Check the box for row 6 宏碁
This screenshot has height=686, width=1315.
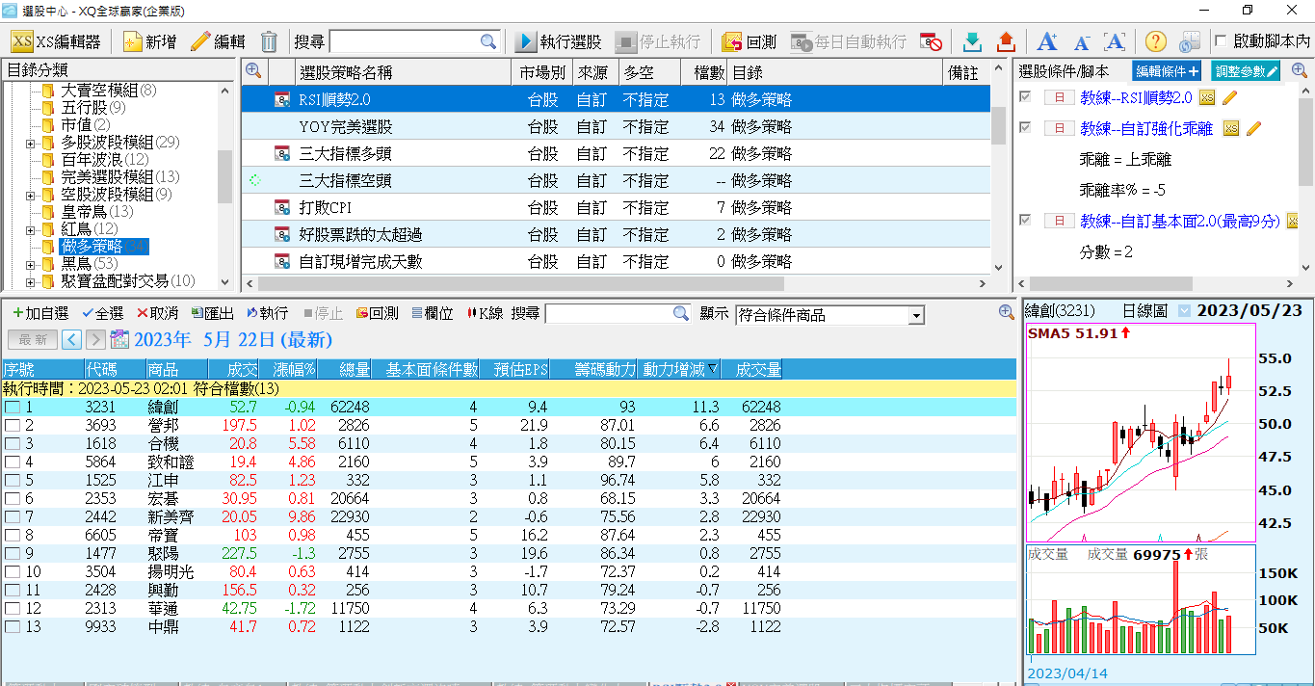(12, 499)
